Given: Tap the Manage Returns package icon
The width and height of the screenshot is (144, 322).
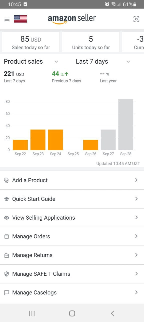Looking at the screenshot, I should [x=7, y=255].
